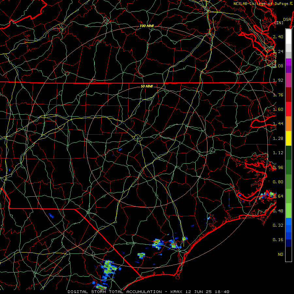Click the 1.76 legend value
This screenshot has height=294, width=294.
[x=278, y=95]
